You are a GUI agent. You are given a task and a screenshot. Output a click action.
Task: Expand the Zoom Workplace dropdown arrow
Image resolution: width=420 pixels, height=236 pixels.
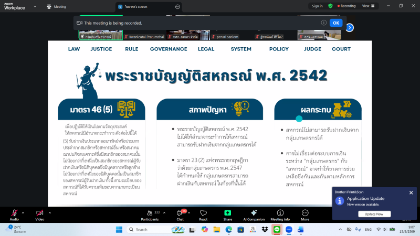(x=35, y=6)
